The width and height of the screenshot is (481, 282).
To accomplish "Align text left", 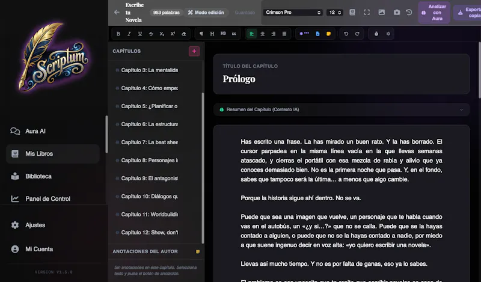I will click(251, 34).
